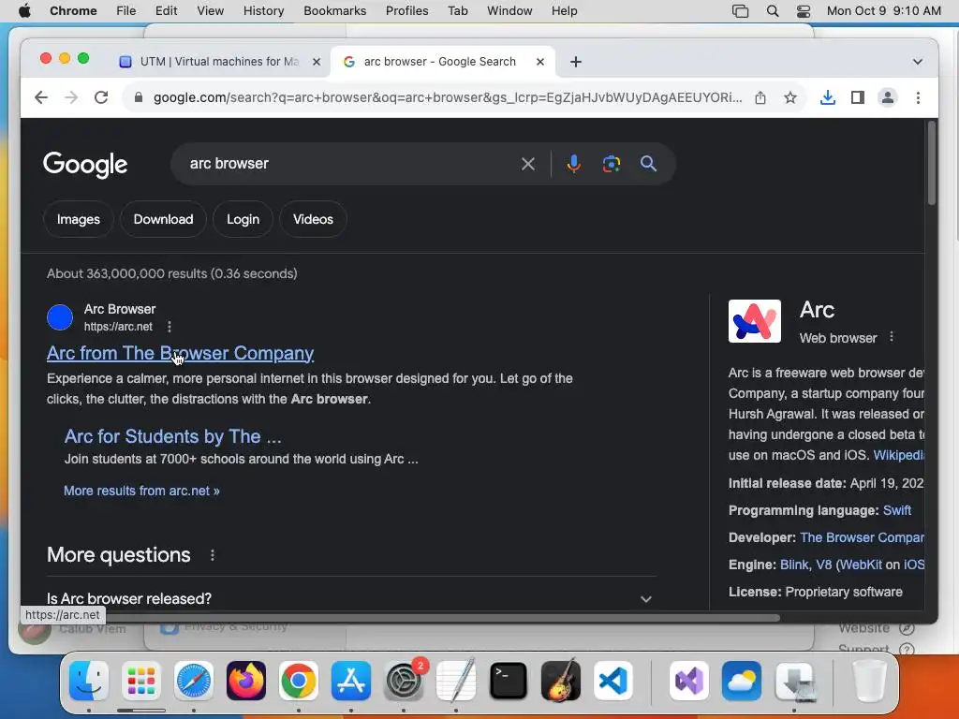Open the V8 engine link
Screen dimensions: 959x719
tap(824, 565)
